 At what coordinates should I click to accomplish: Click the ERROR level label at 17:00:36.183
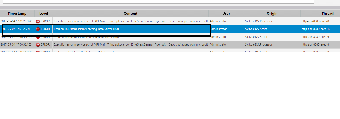[x=45, y=44]
